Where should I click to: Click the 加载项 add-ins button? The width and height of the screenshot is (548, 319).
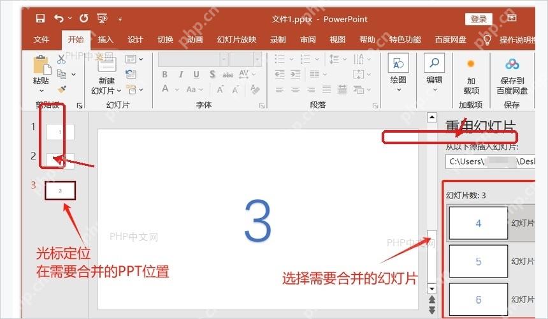pos(471,77)
